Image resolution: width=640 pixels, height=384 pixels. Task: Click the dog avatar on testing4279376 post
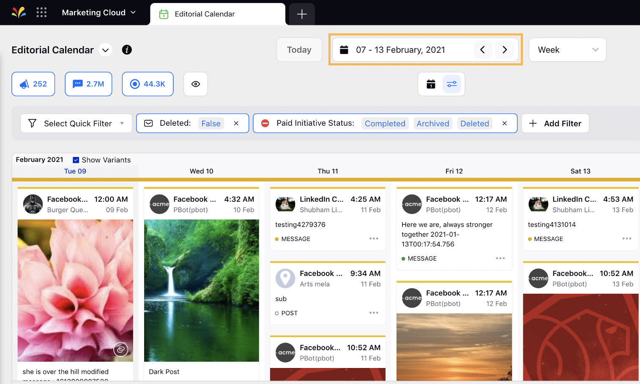pyautogui.click(x=285, y=204)
